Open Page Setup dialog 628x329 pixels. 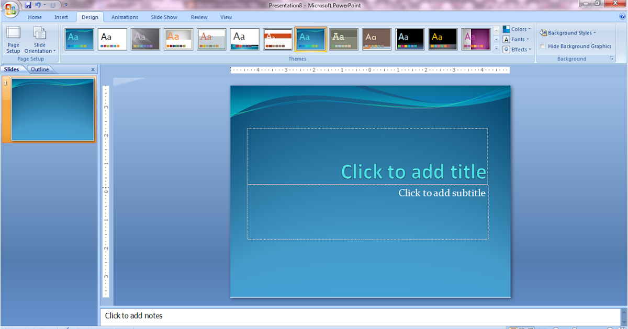click(x=14, y=40)
